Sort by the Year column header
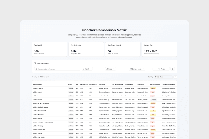 77,84
